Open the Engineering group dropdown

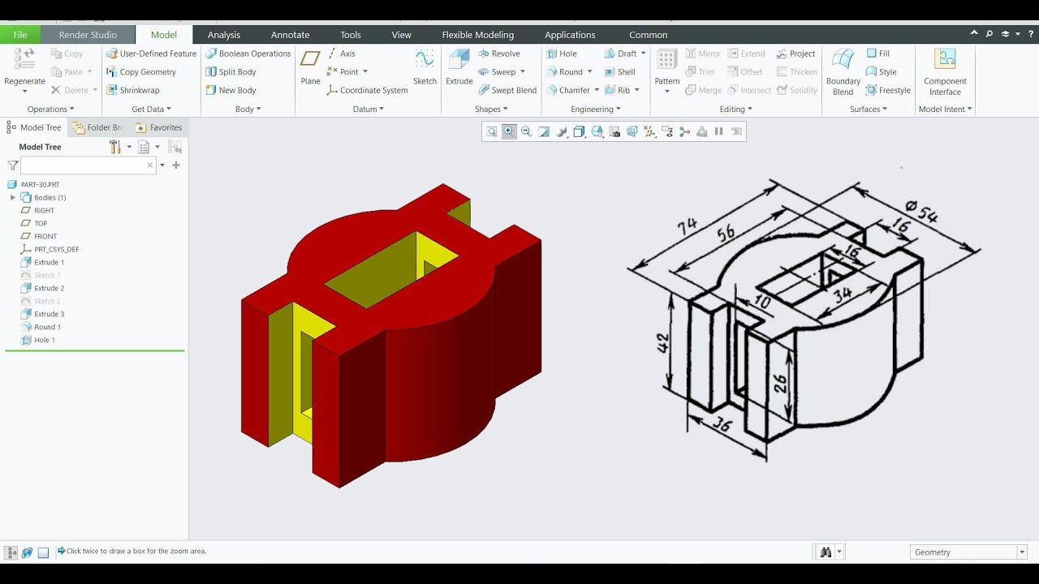pos(596,109)
